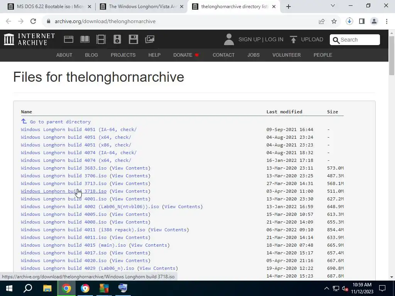Click the Upload arrow icon
Image resolution: width=395 pixels, height=296 pixels.
pos(293,40)
